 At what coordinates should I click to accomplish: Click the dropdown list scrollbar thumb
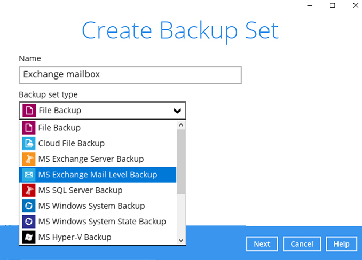(181, 162)
